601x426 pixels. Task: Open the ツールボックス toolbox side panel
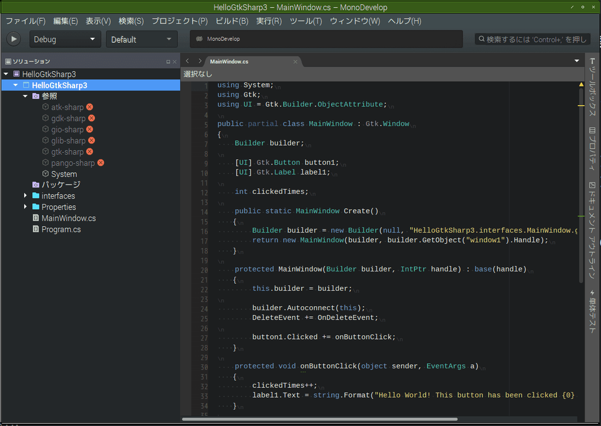(x=592, y=87)
